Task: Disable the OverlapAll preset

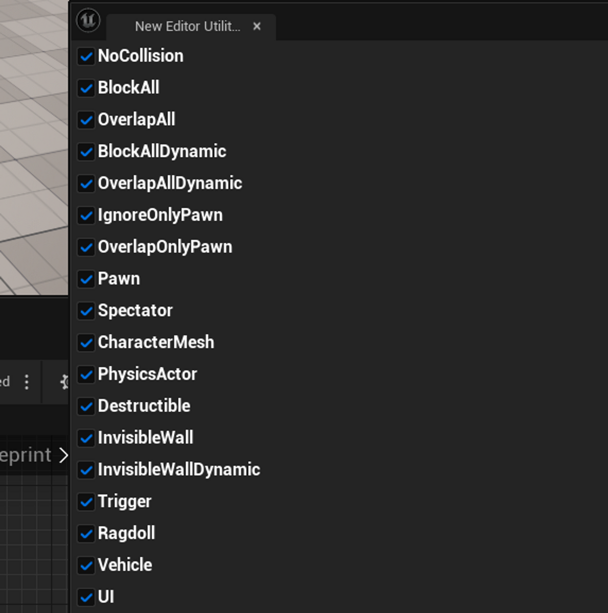Action: 85,121
